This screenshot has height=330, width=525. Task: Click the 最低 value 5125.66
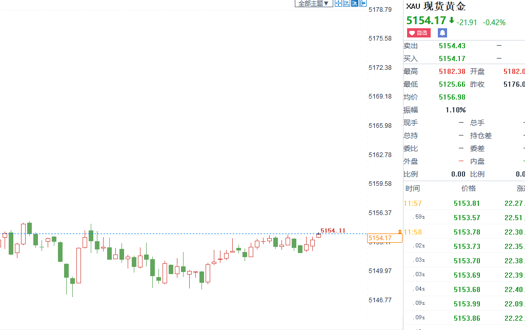click(452, 84)
